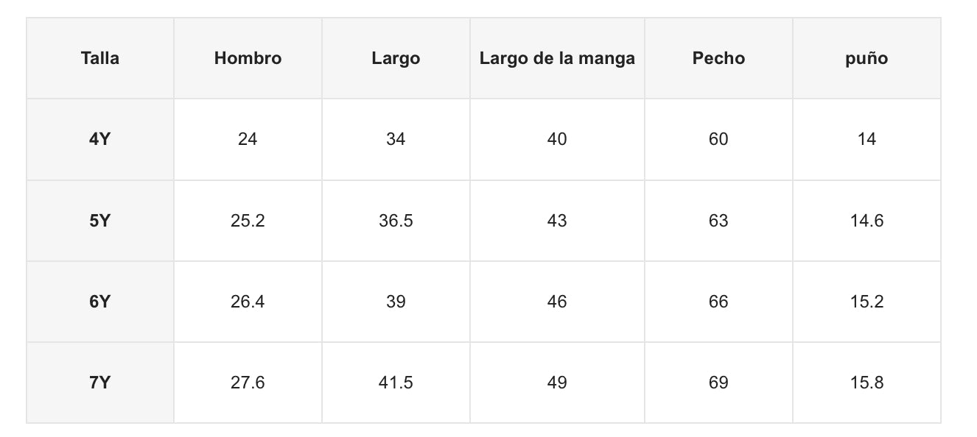Select the 6Y size row label
977x437 pixels.
point(100,302)
